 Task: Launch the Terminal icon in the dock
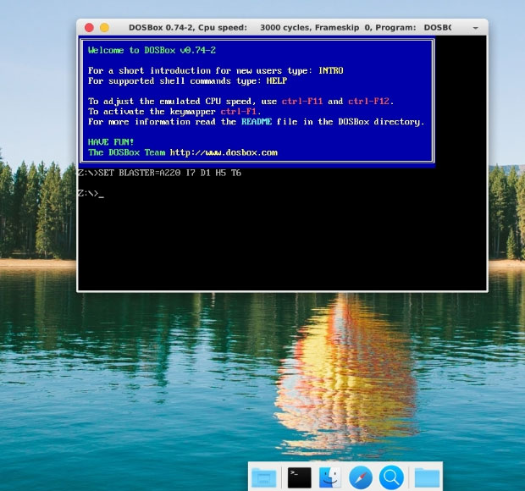(x=299, y=477)
